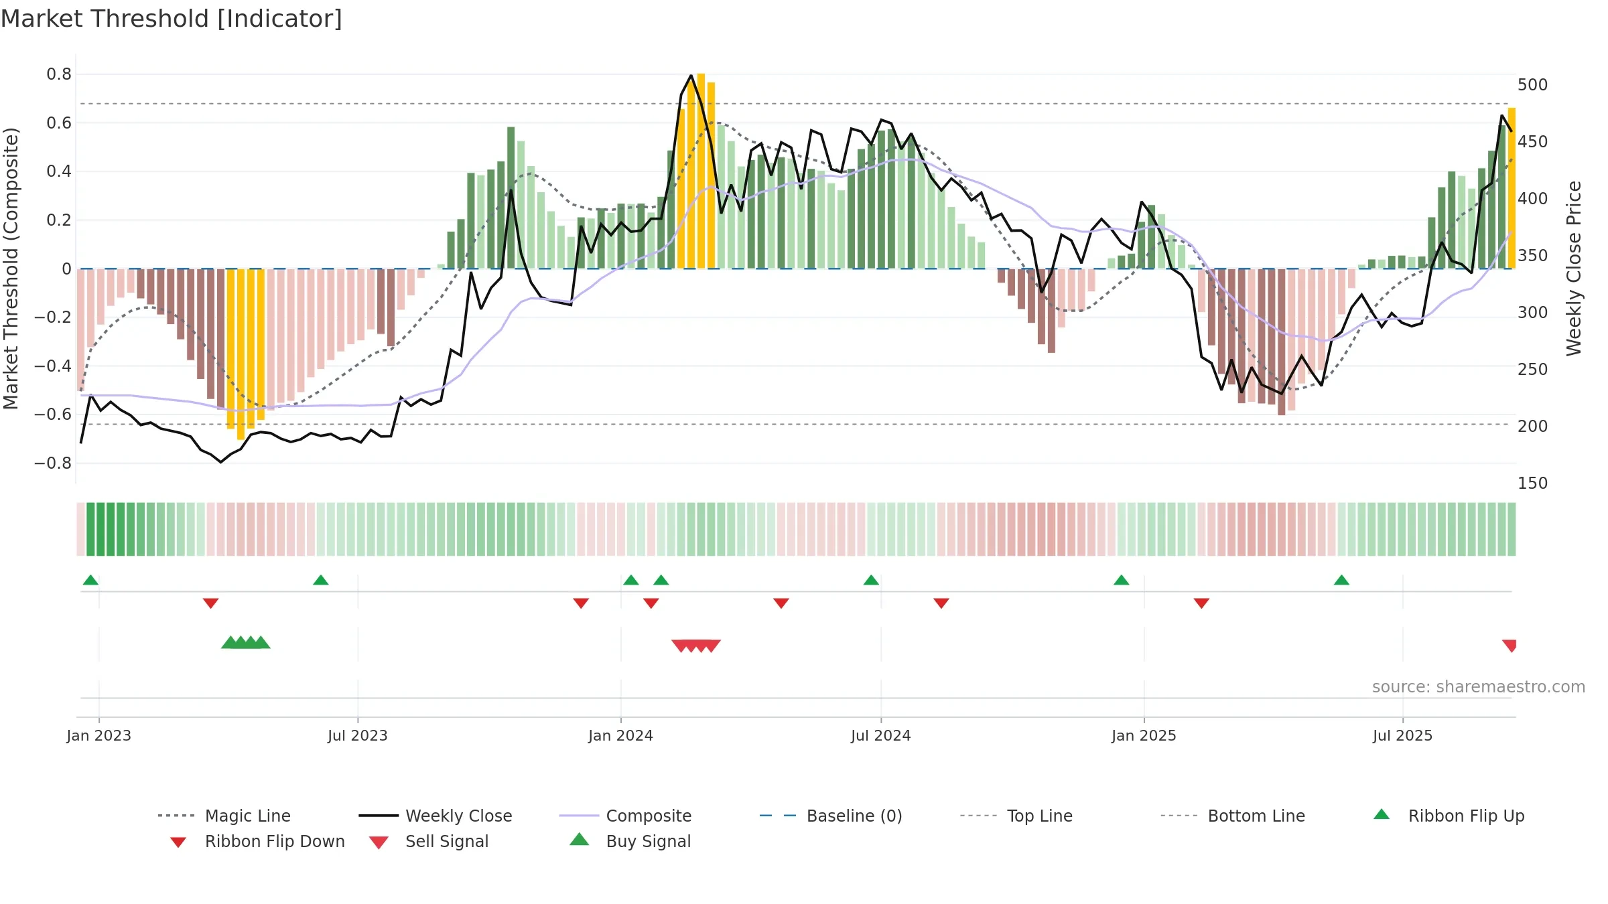Click the 150 tick on the price axis
1608x904 pixels.
coord(1533,483)
